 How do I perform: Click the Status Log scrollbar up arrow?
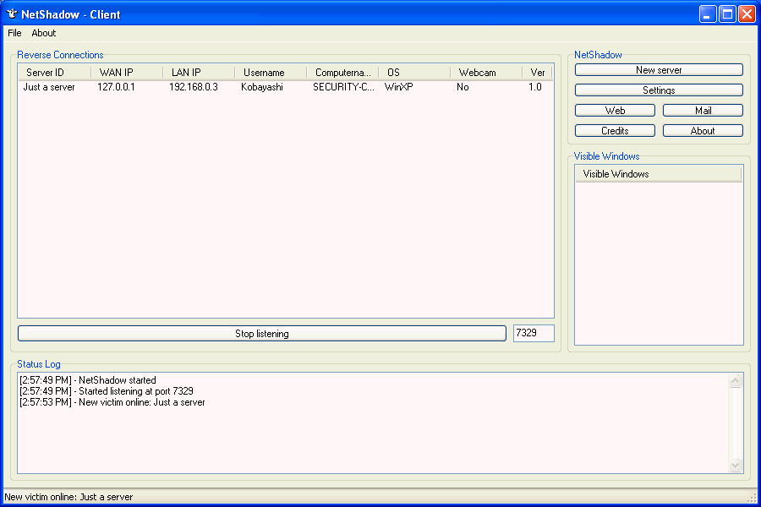pyautogui.click(x=735, y=380)
